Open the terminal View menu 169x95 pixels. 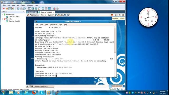point(46,25)
